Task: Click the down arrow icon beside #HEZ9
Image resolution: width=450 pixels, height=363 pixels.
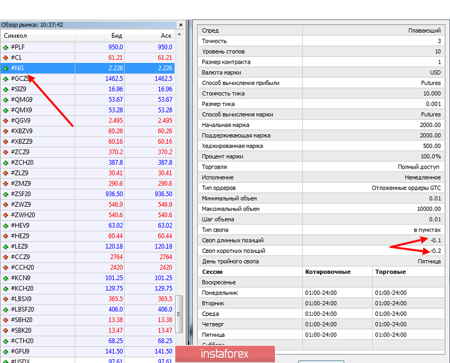Action: (6, 236)
